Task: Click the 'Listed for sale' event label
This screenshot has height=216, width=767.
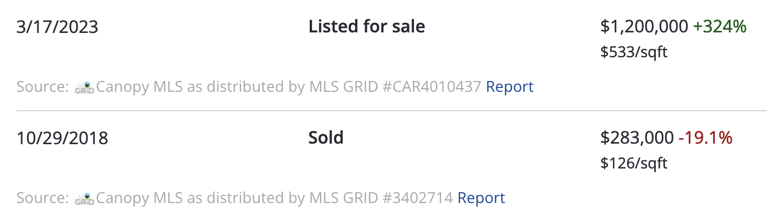Action: [367, 26]
